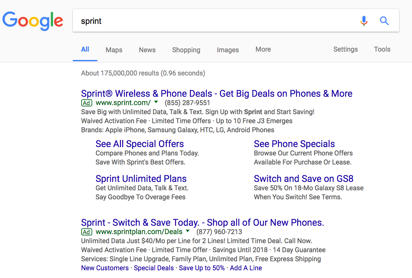Image resolution: width=412 pixels, height=278 pixels.
Task: Switch to the Maps tab
Action: (x=113, y=50)
